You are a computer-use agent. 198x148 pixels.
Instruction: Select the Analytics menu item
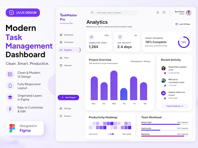point(69,50)
